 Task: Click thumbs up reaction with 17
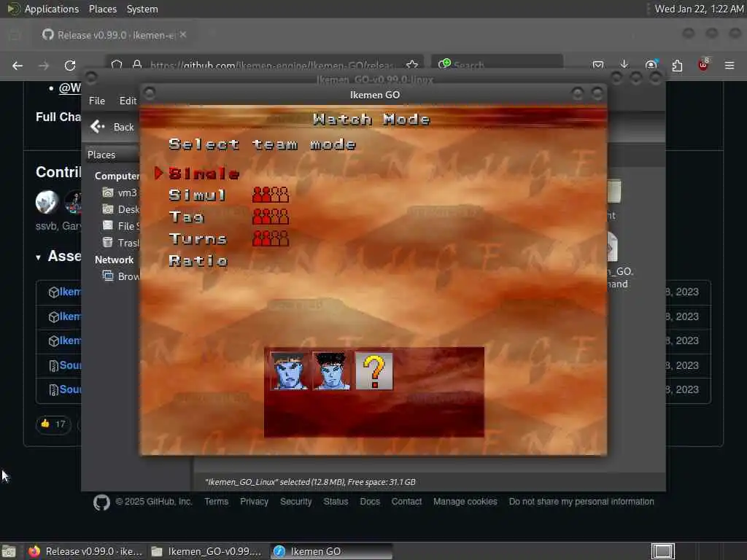coord(53,424)
